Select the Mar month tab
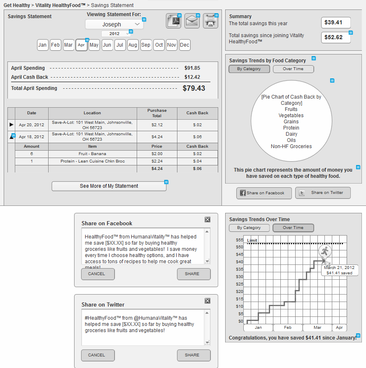The image size is (366, 368). tap(68, 45)
